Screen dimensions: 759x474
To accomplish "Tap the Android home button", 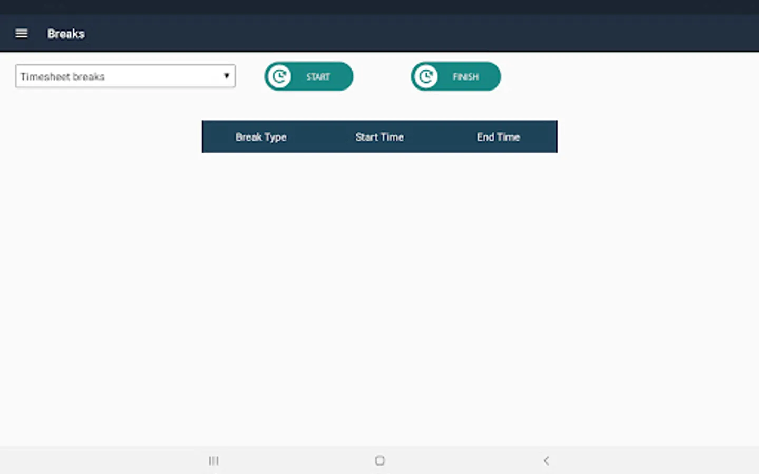I will (379, 461).
